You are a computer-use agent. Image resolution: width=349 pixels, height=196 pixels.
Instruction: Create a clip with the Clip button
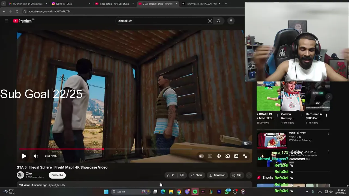237,175
